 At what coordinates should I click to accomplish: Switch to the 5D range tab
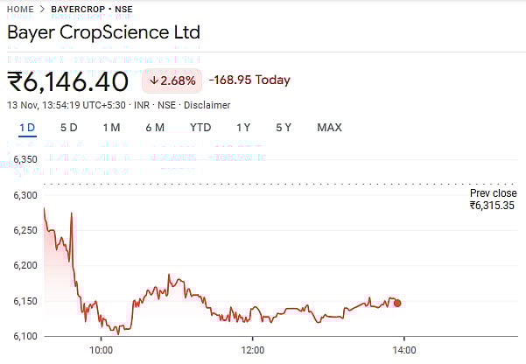coord(68,128)
